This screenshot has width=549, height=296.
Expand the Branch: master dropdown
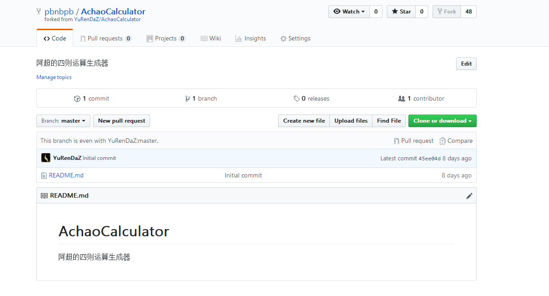tap(63, 121)
